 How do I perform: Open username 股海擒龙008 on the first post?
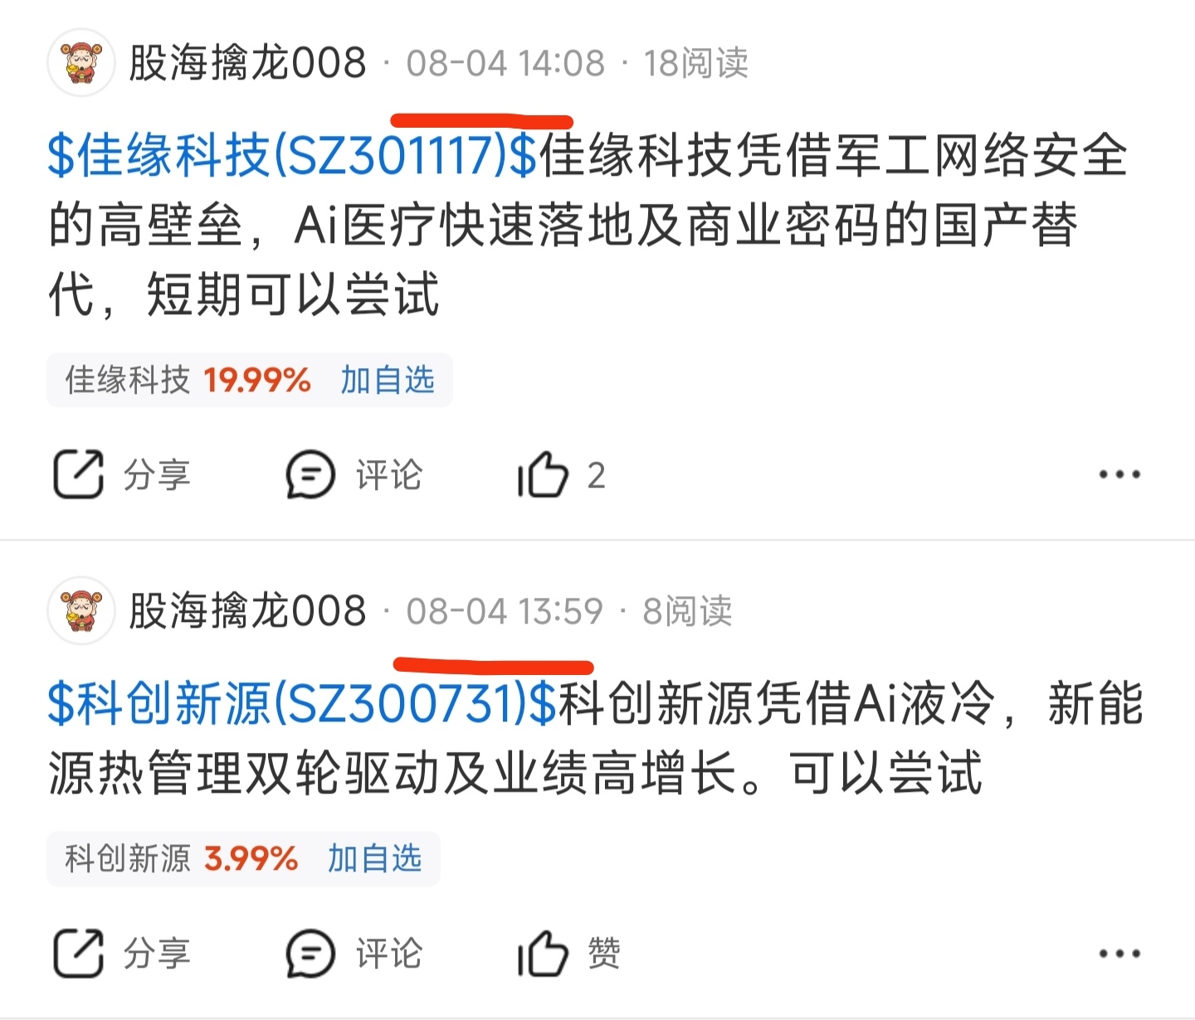pos(247,63)
